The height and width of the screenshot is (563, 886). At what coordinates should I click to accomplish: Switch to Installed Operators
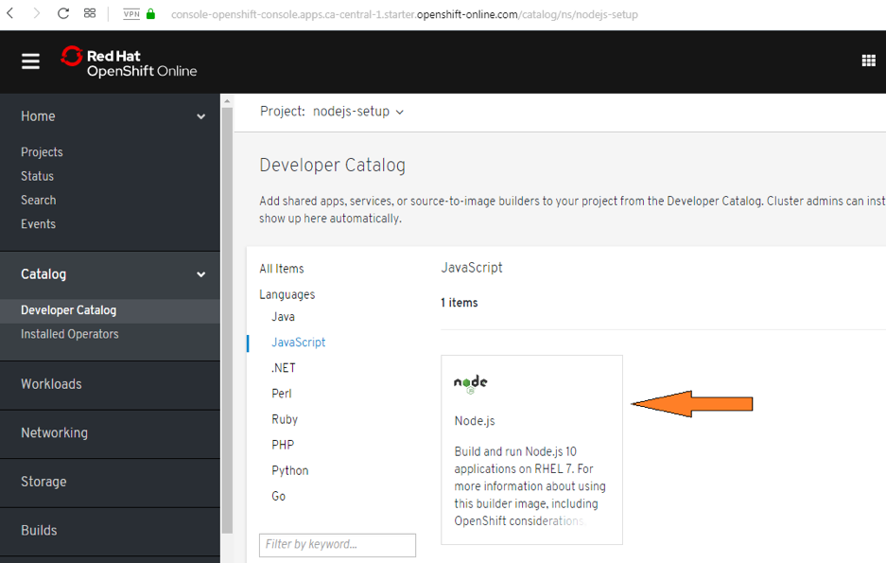coord(70,333)
